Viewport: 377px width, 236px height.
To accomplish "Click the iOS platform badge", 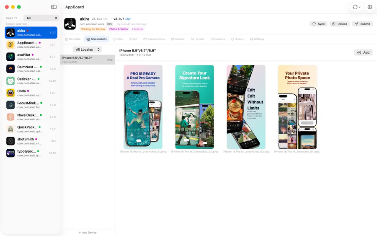I will pyautogui.click(x=109, y=24).
